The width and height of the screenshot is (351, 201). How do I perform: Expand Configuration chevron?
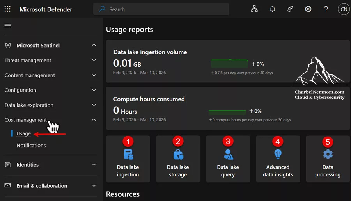click(x=94, y=90)
